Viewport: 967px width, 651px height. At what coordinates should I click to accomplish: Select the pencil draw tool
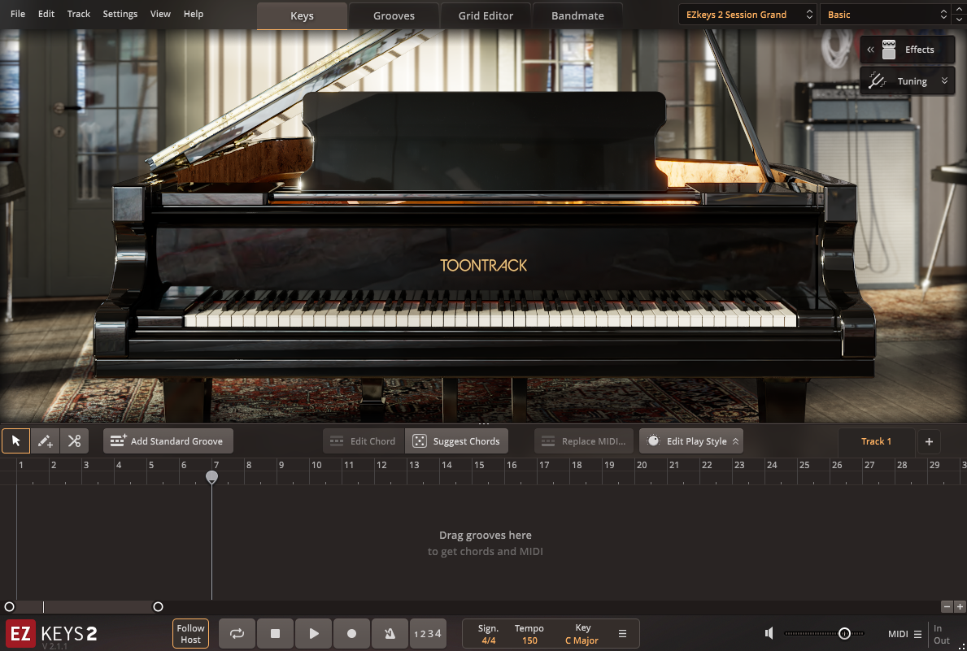(45, 441)
